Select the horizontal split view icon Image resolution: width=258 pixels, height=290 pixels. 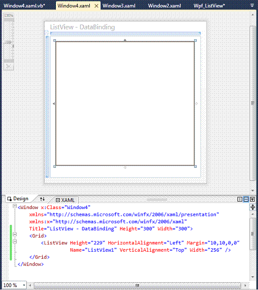click(246, 199)
